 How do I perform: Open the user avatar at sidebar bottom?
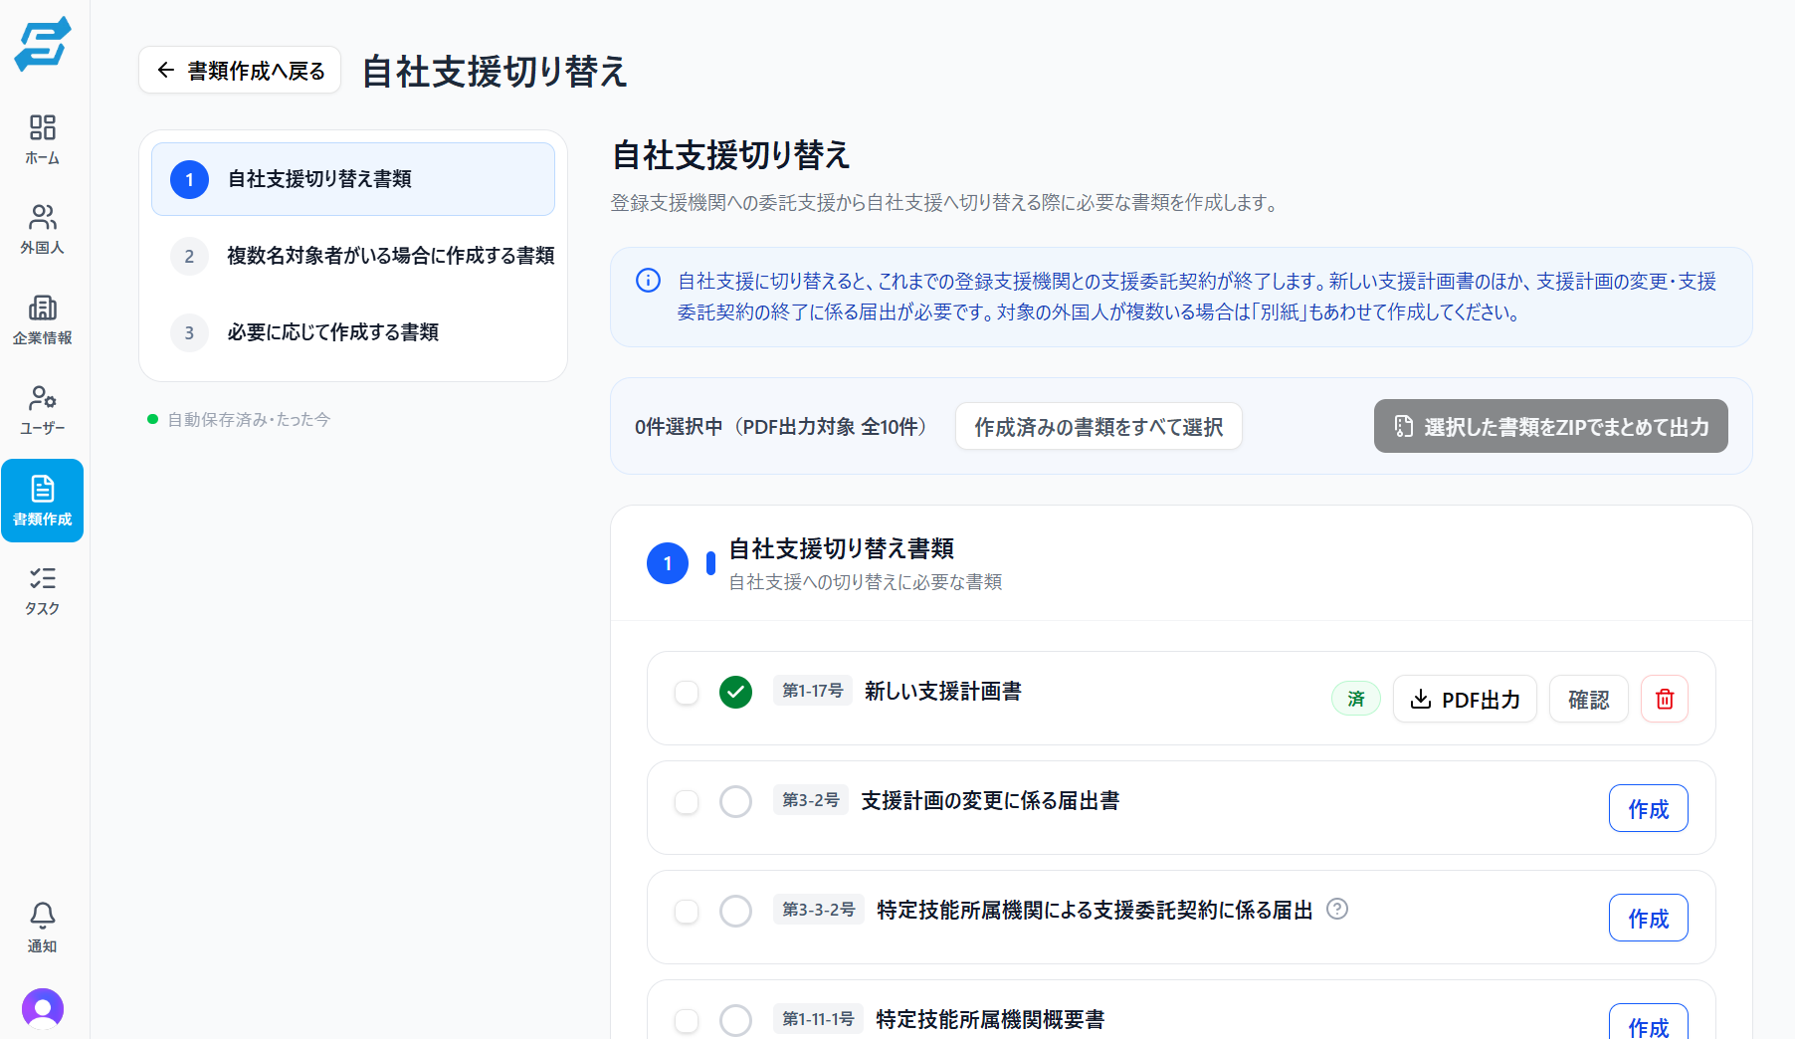tap(43, 1009)
